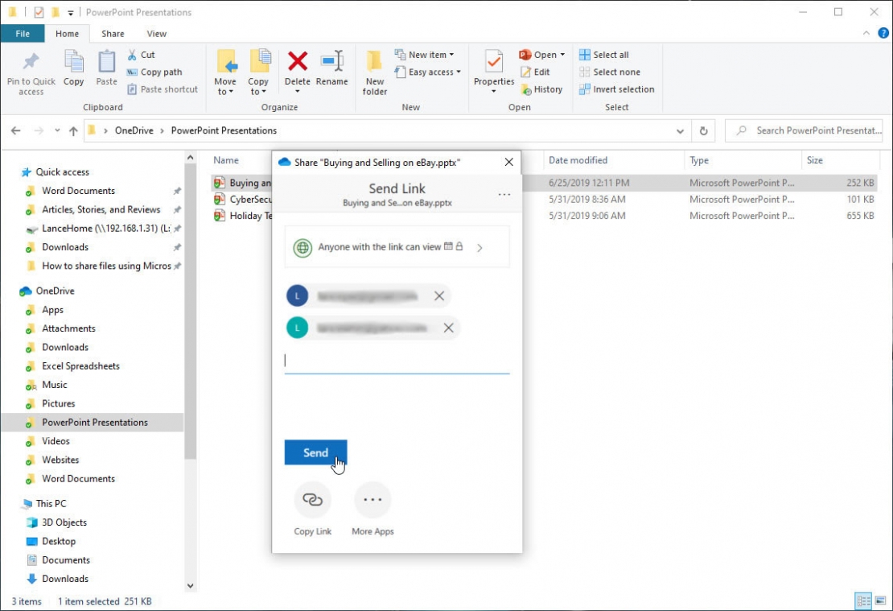Viewport: 893px width, 611px height.
Task: Switch to details view using the status bar toggle
Action: pyautogui.click(x=862, y=601)
